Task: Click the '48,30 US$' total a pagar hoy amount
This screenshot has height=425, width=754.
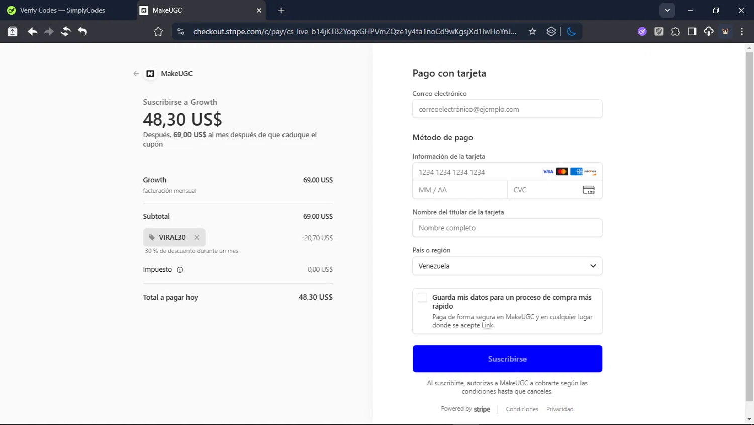Action: [315, 297]
